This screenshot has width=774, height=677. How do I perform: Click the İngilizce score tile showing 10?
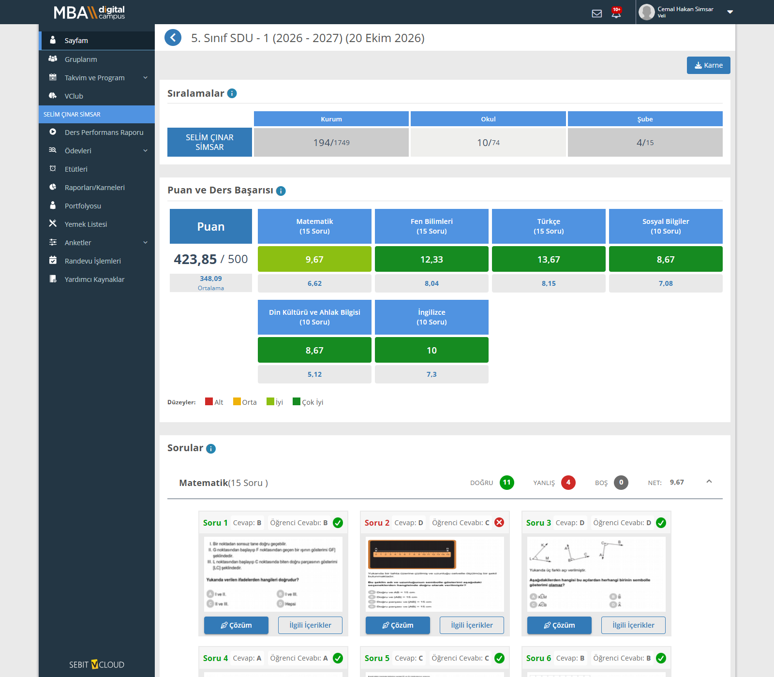tap(432, 350)
